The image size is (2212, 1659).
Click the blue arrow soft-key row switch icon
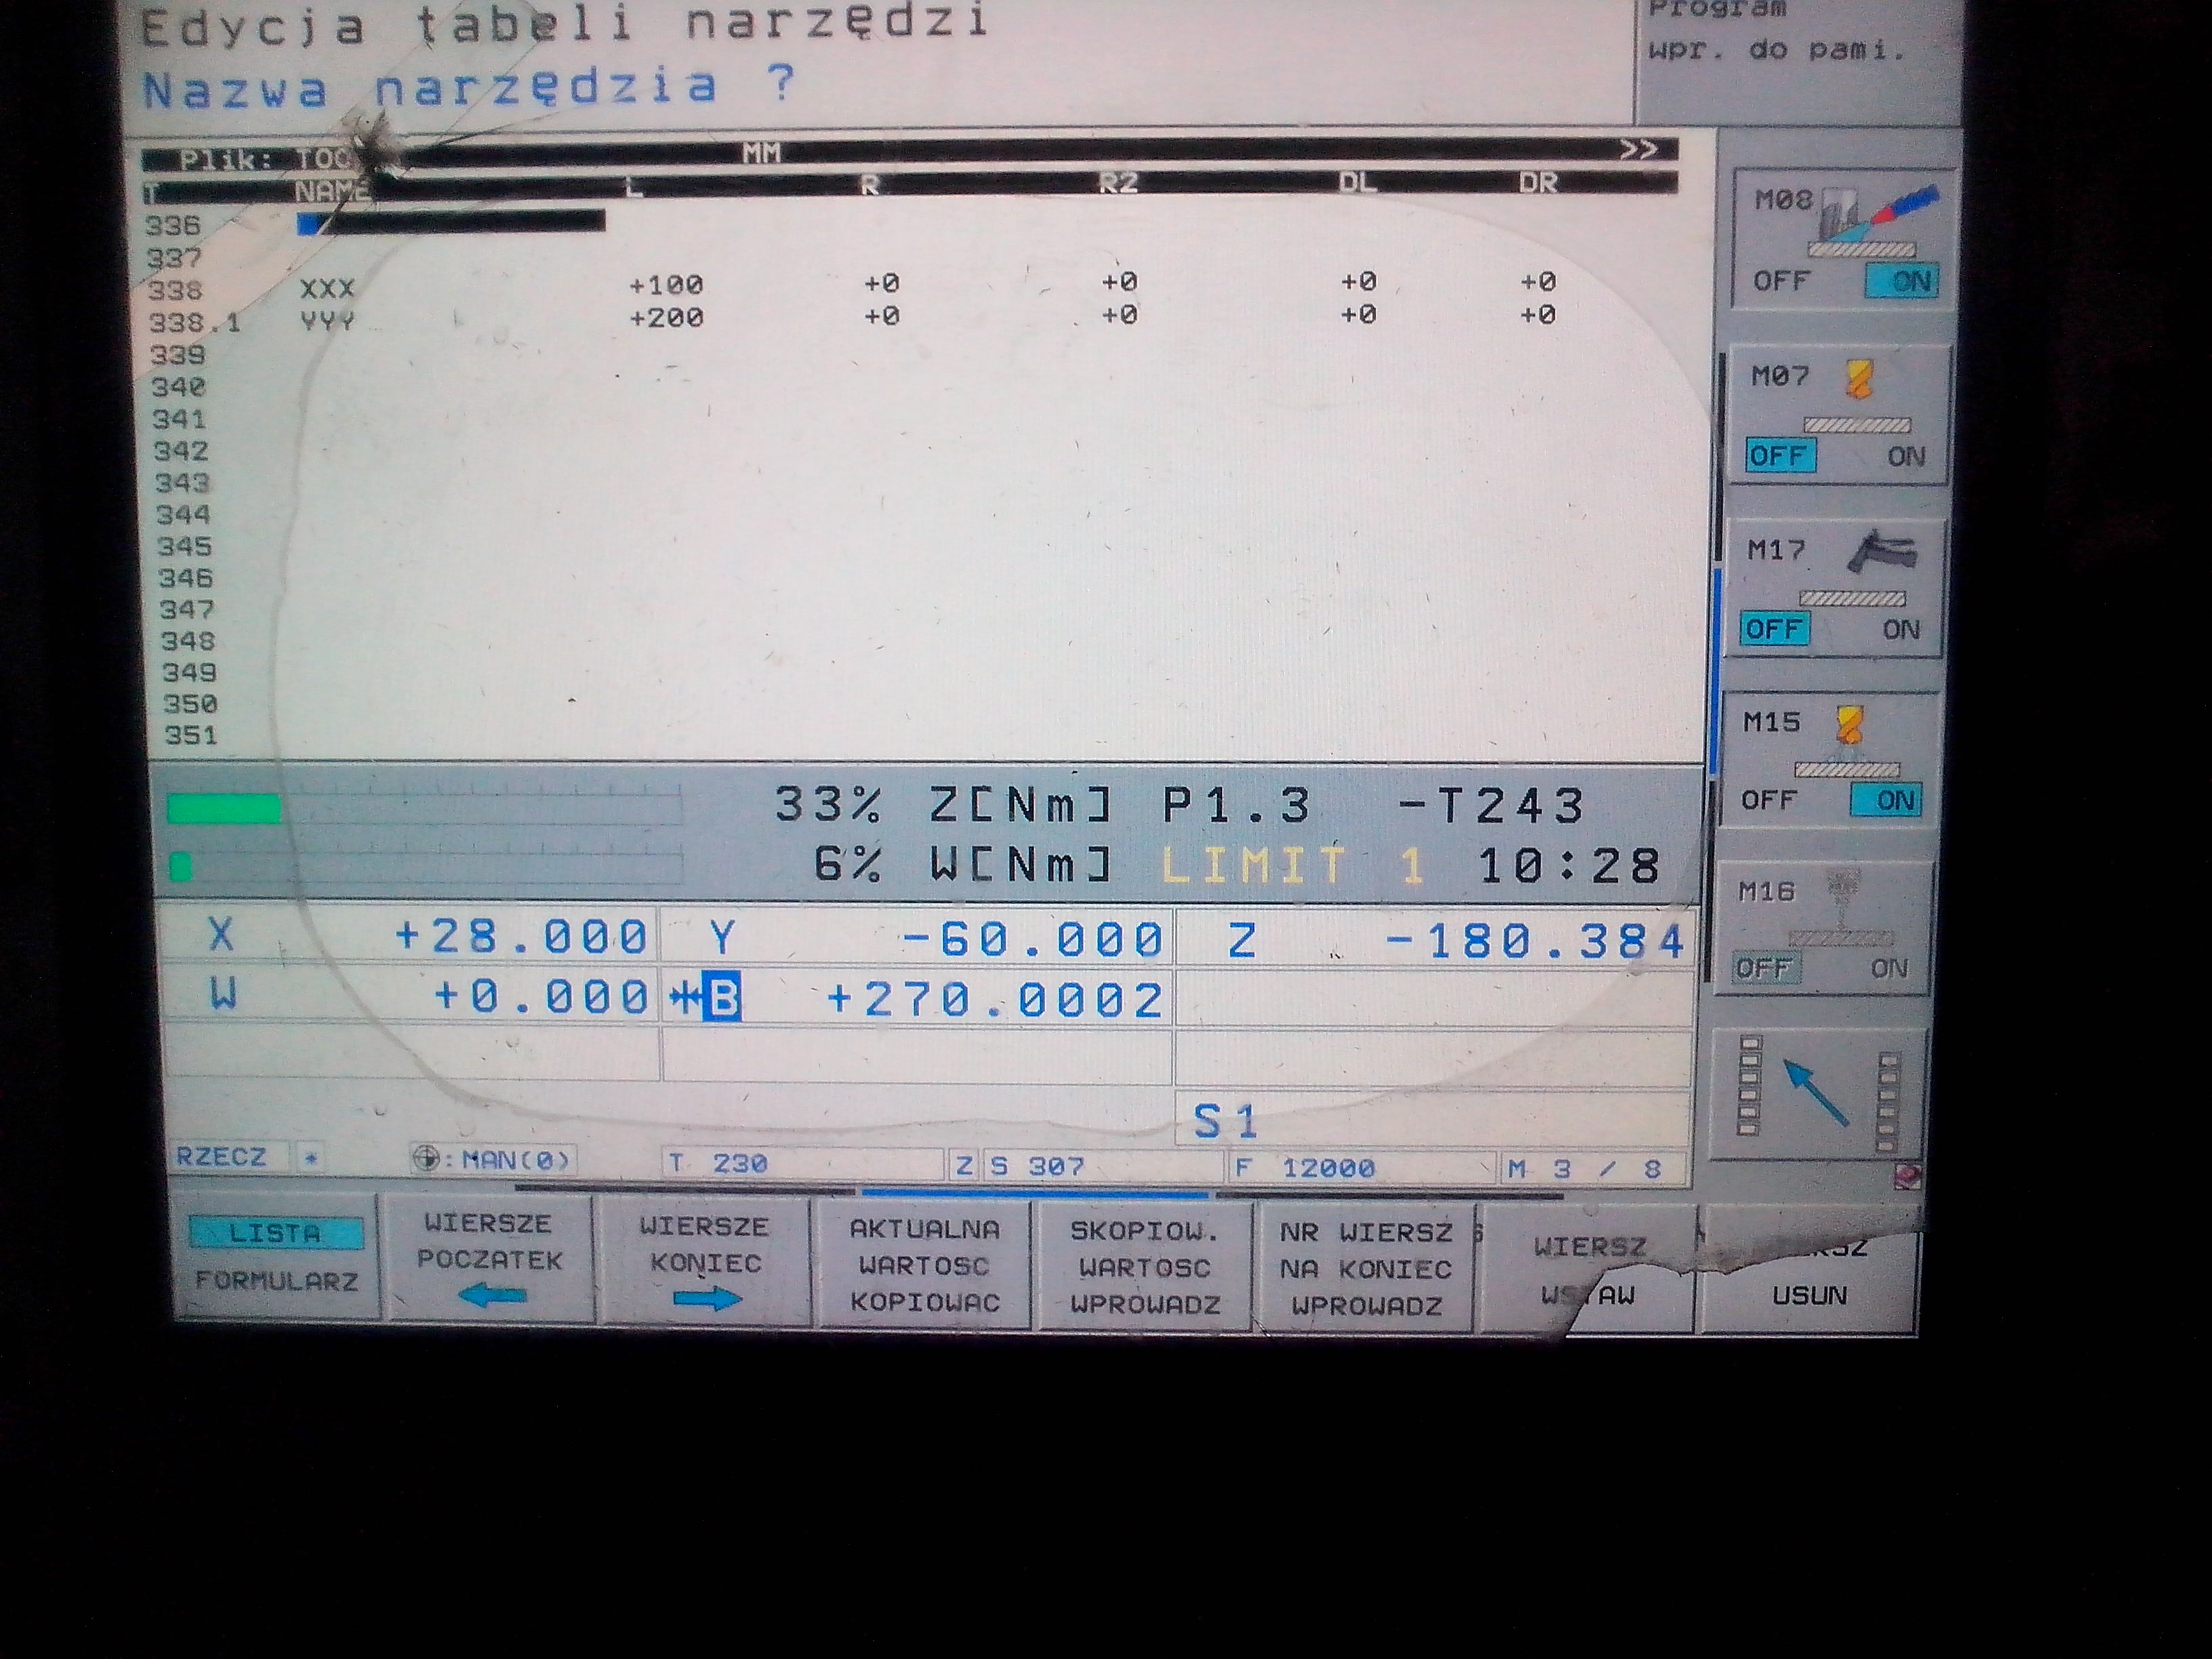(1817, 1093)
